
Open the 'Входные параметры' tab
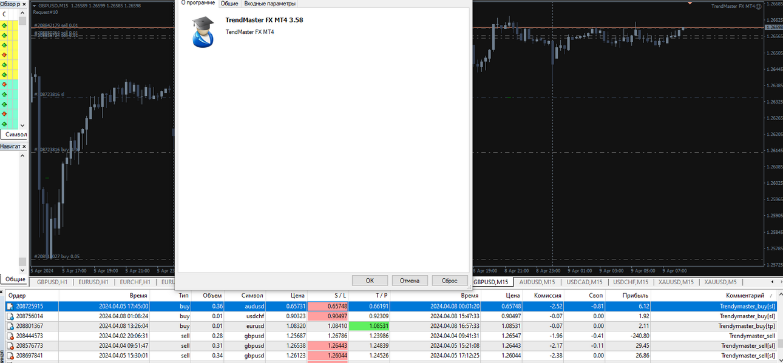point(270,4)
